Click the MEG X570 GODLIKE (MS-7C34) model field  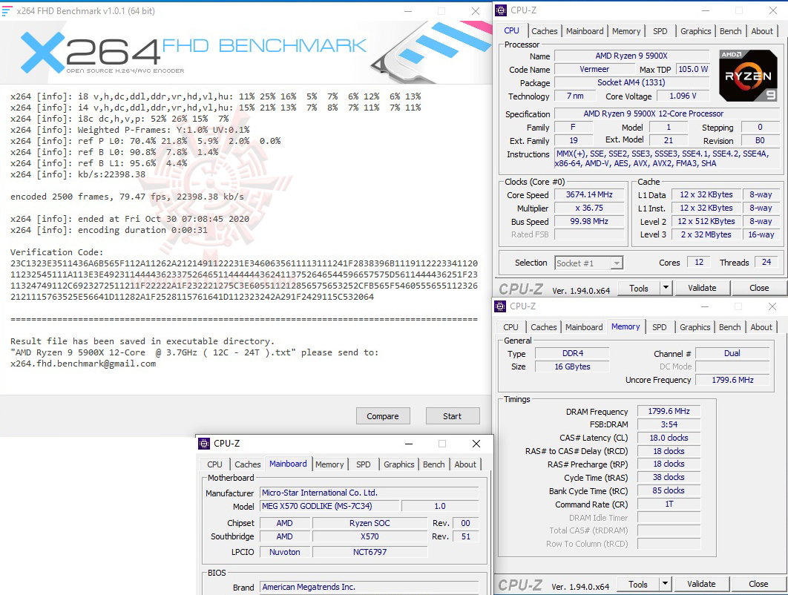[x=329, y=506]
